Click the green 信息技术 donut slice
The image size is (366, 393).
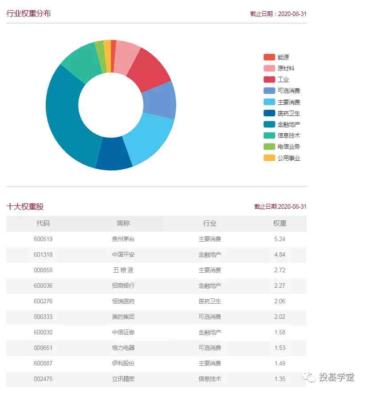coord(83,62)
